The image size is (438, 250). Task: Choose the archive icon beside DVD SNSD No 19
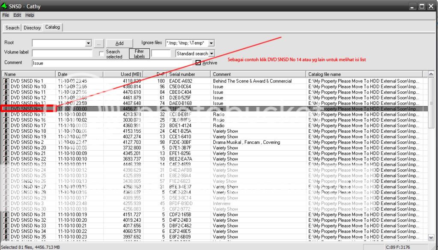[6, 137]
